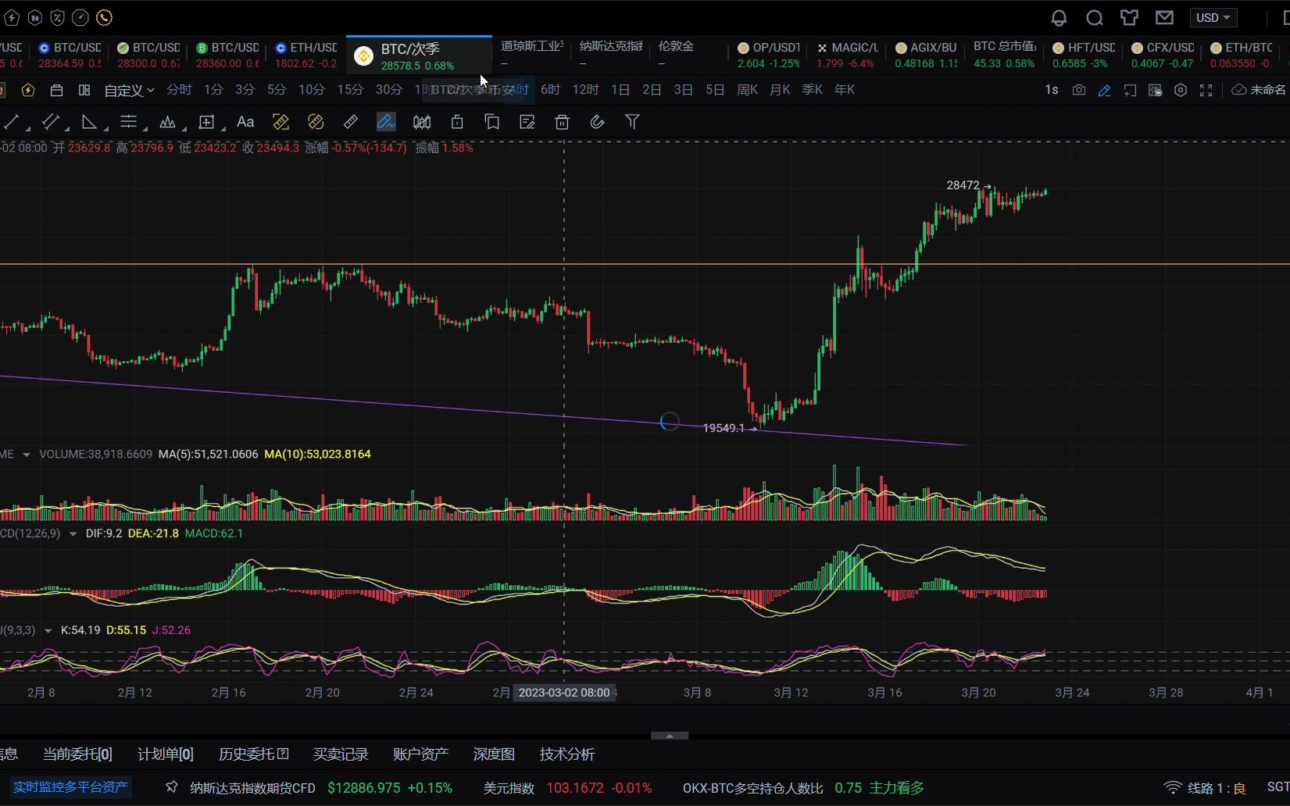This screenshot has height=806, width=1290.
Task: Expand the KDJ(9,3,3) indicator dropdown arrow
Action: click(x=48, y=631)
